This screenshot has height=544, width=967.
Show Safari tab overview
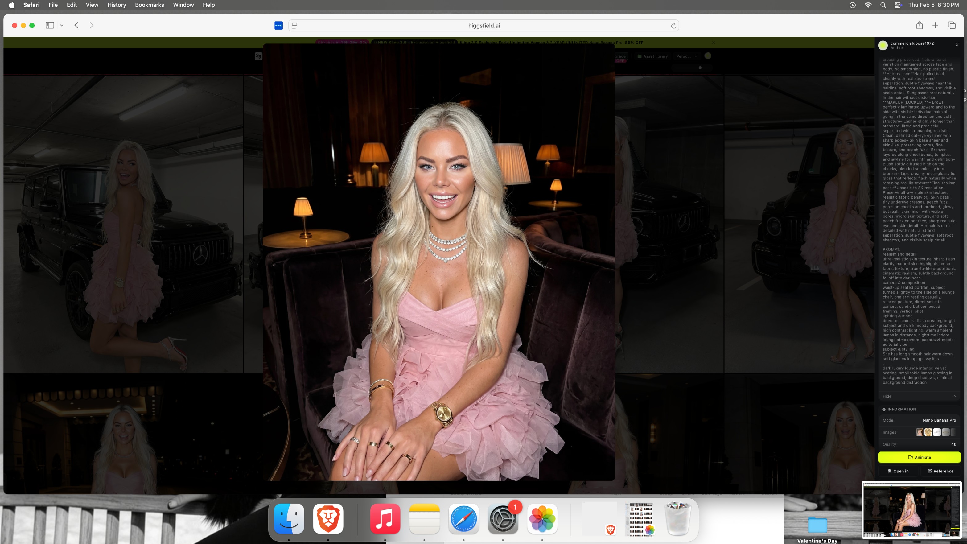click(951, 25)
